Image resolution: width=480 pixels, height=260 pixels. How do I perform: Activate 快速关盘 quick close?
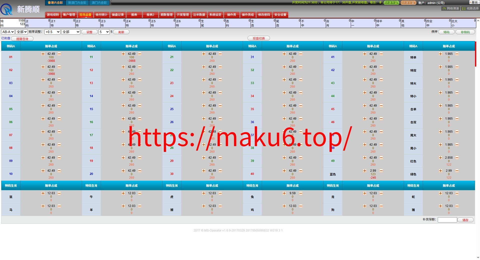(408, 3)
